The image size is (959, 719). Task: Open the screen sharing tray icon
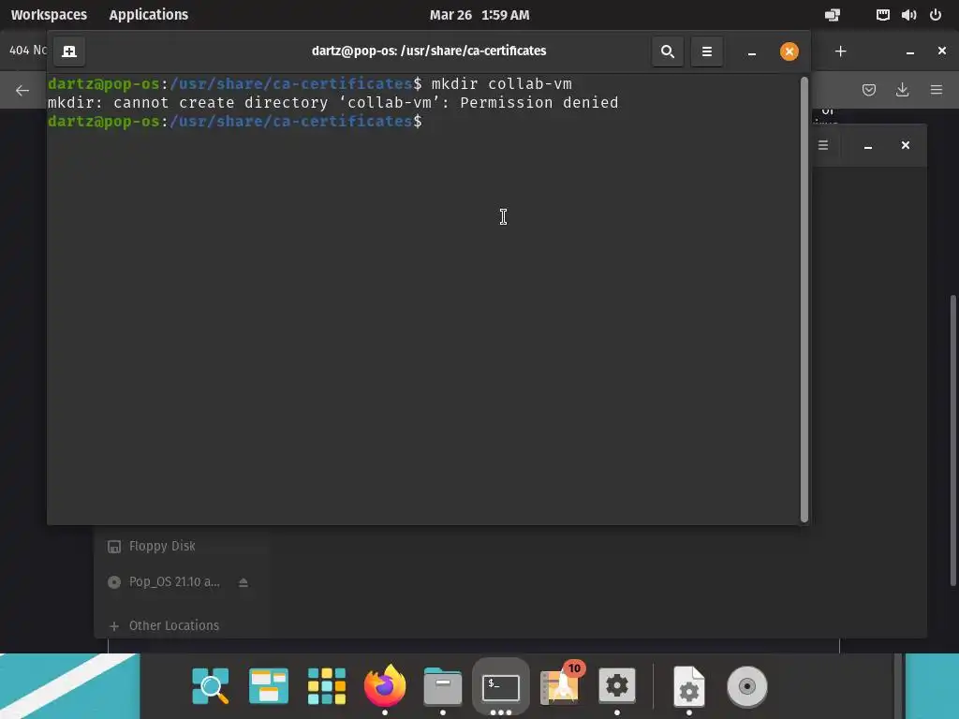(833, 15)
